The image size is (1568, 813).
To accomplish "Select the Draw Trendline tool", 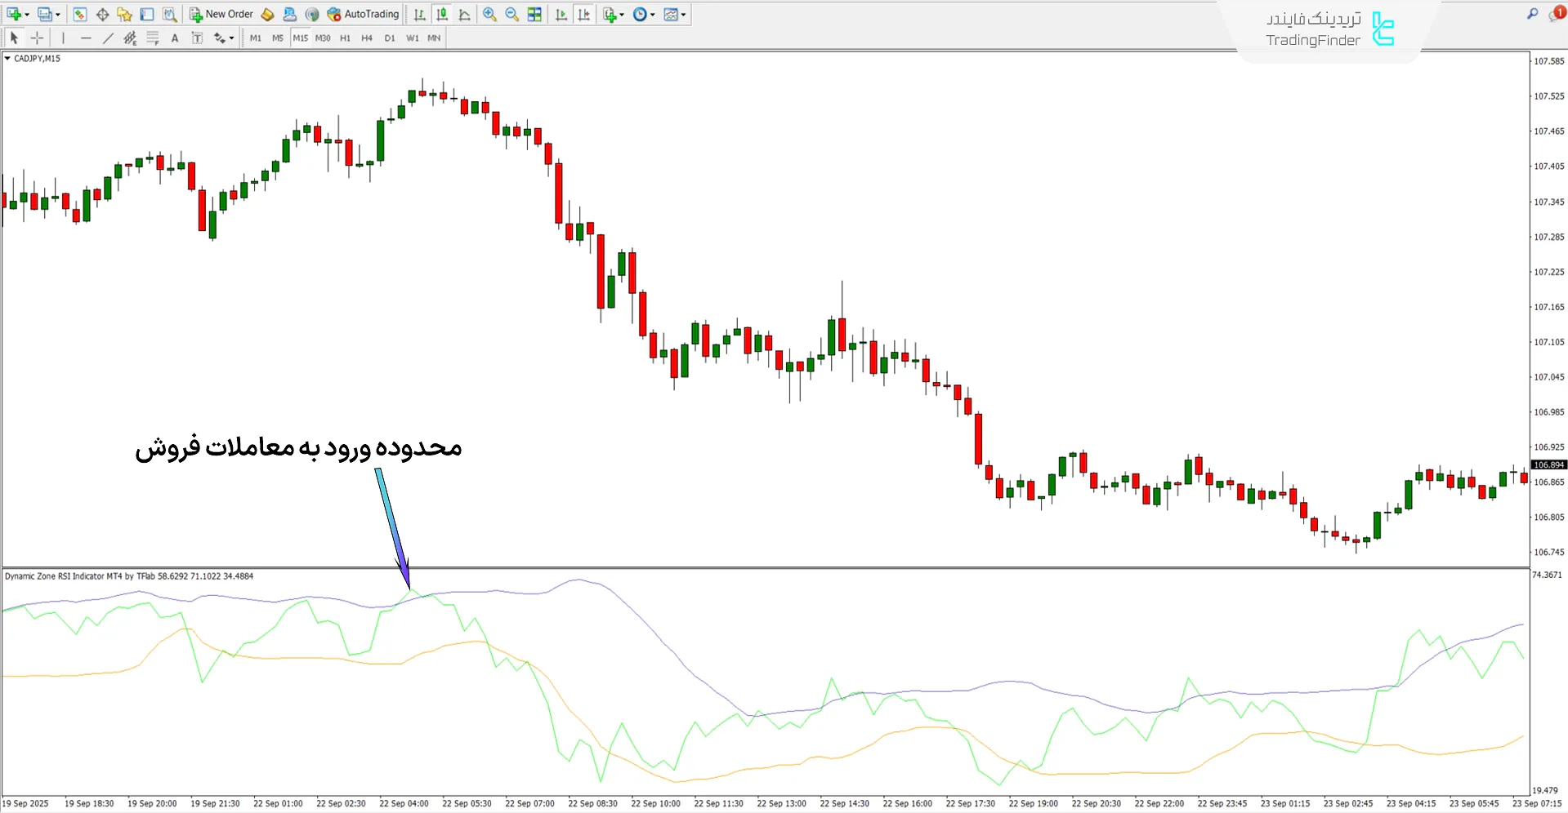I will tap(108, 38).
